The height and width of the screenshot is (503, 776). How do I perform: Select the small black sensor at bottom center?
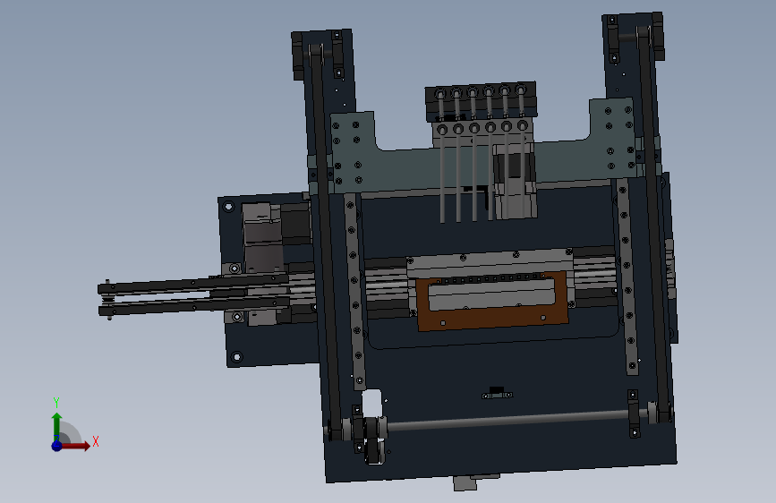[497, 393]
